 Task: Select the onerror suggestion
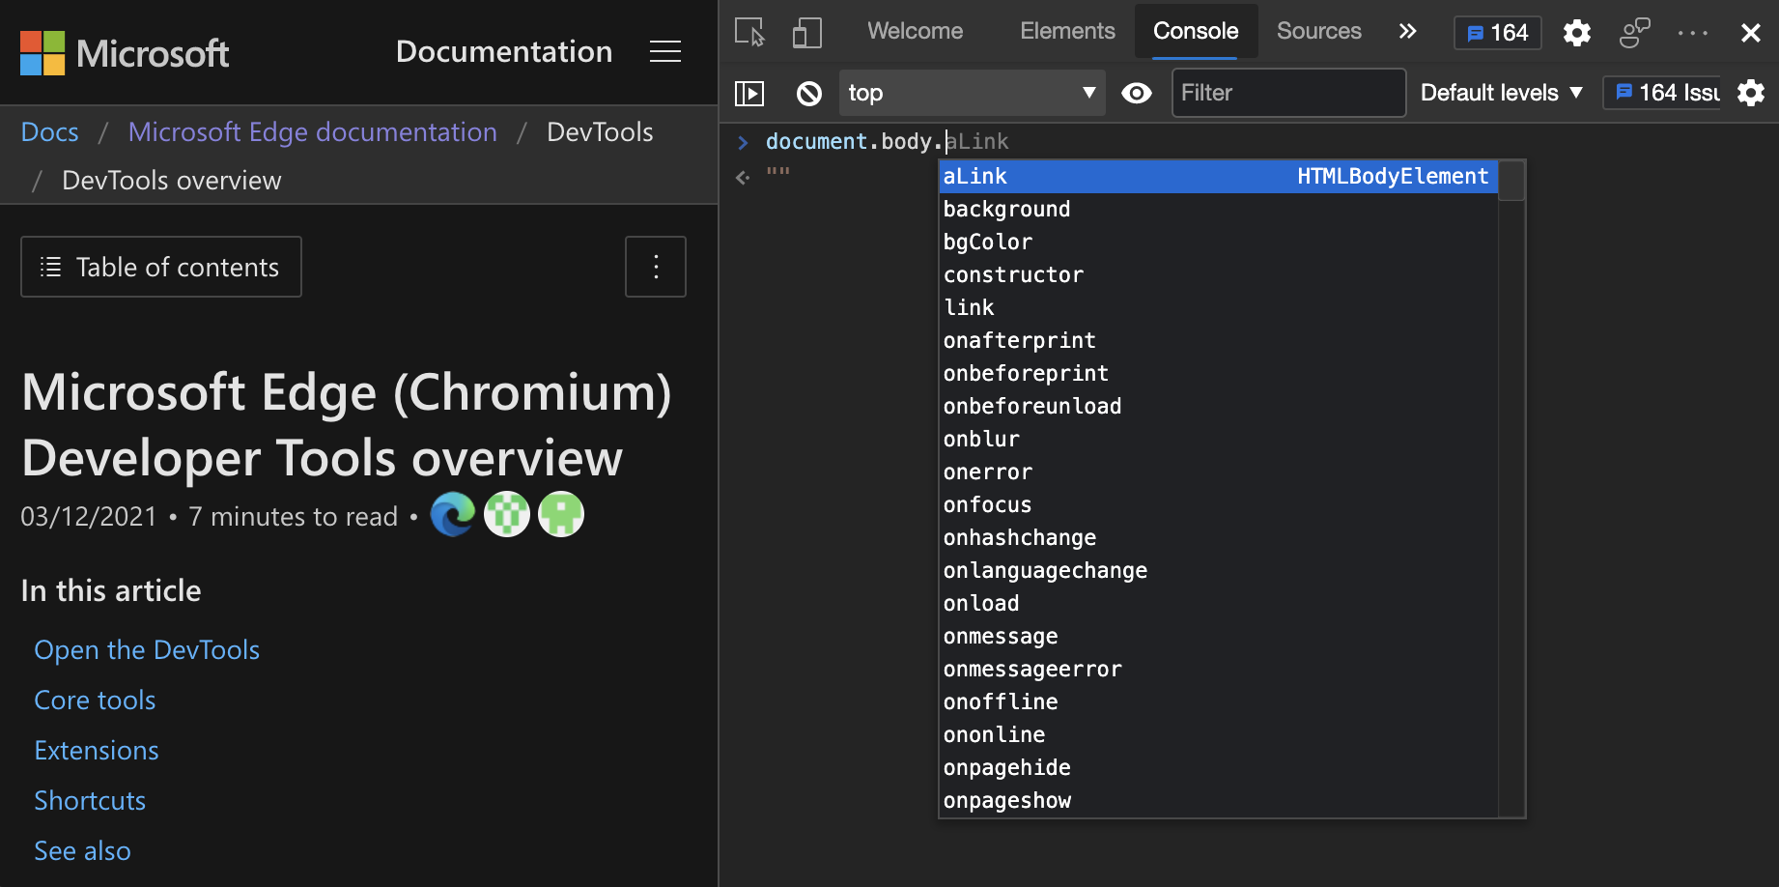pyautogui.click(x=1219, y=472)
